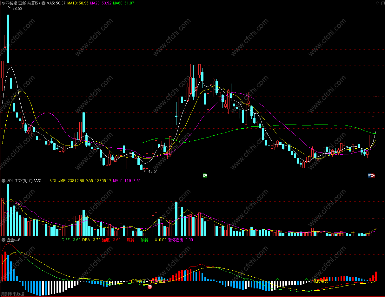Image resolution: width=385 pixels, height=297 pixels.
Task: Select the MA5: 50.37 label
Action: click(56, 3)
